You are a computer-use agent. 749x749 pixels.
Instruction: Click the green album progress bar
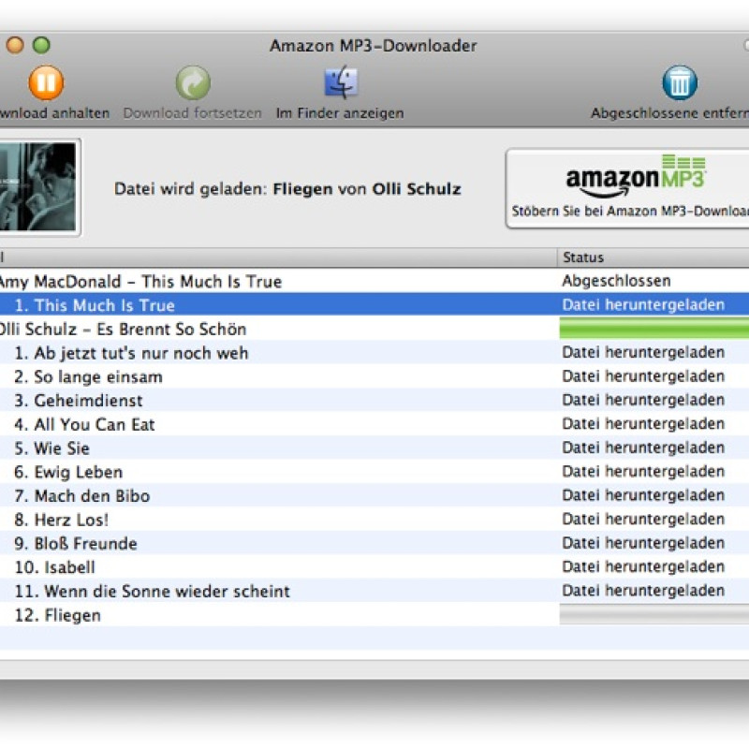[654, 330]
